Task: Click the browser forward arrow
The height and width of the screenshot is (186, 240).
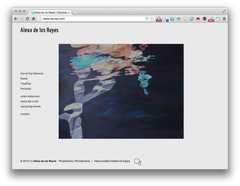Action: coord(22,19)
